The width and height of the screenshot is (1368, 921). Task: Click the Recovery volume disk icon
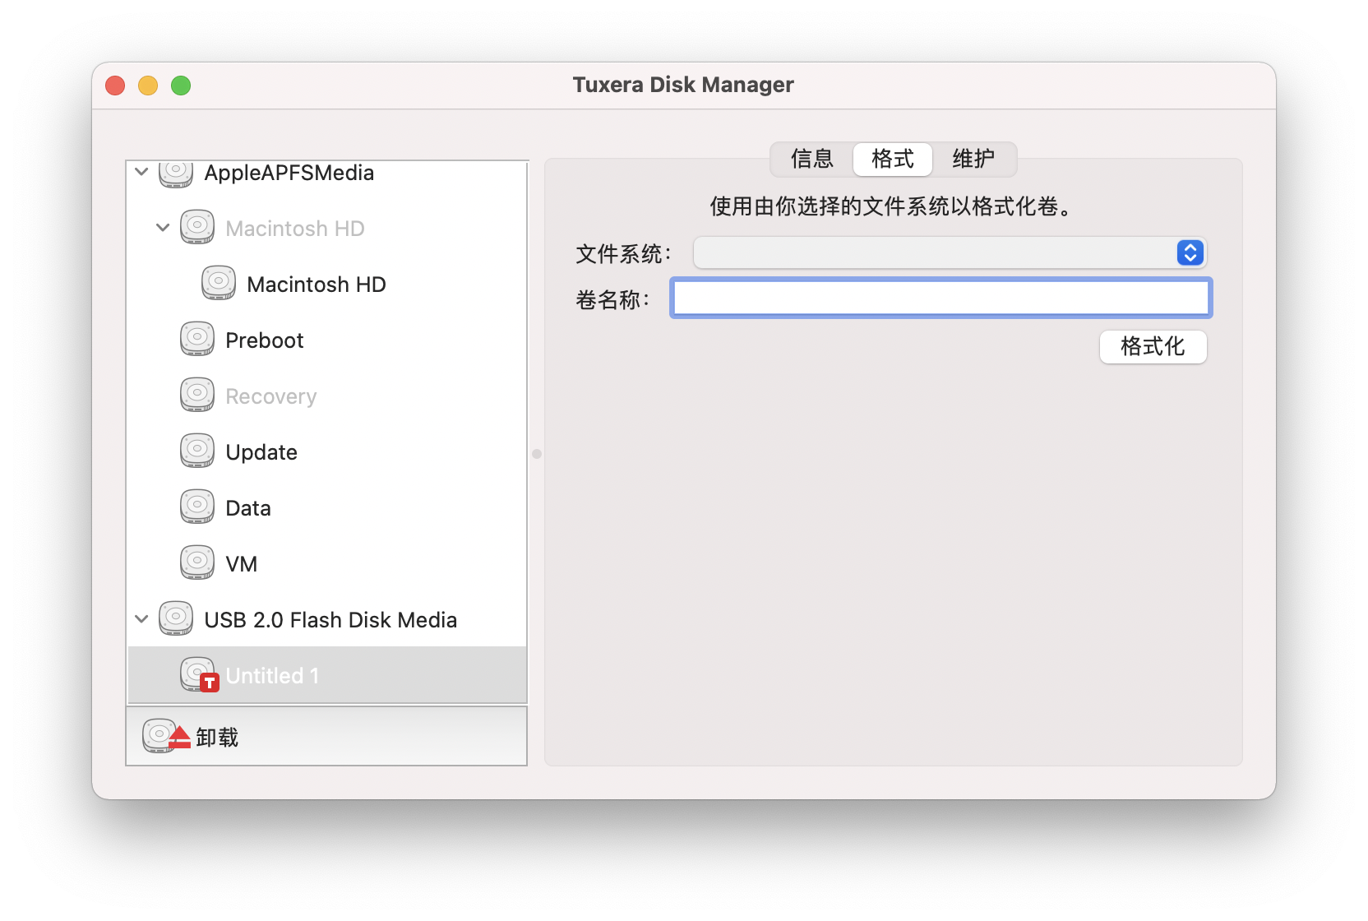197,396
